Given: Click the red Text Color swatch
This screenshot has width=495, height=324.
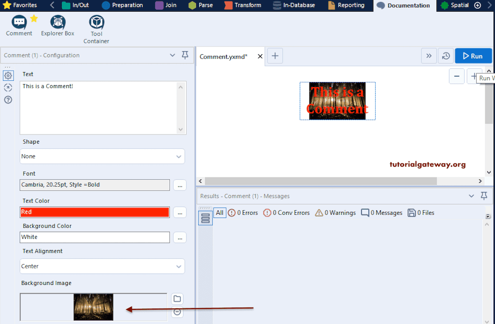Looking at the screenshot, I should [x=94, y=212].
